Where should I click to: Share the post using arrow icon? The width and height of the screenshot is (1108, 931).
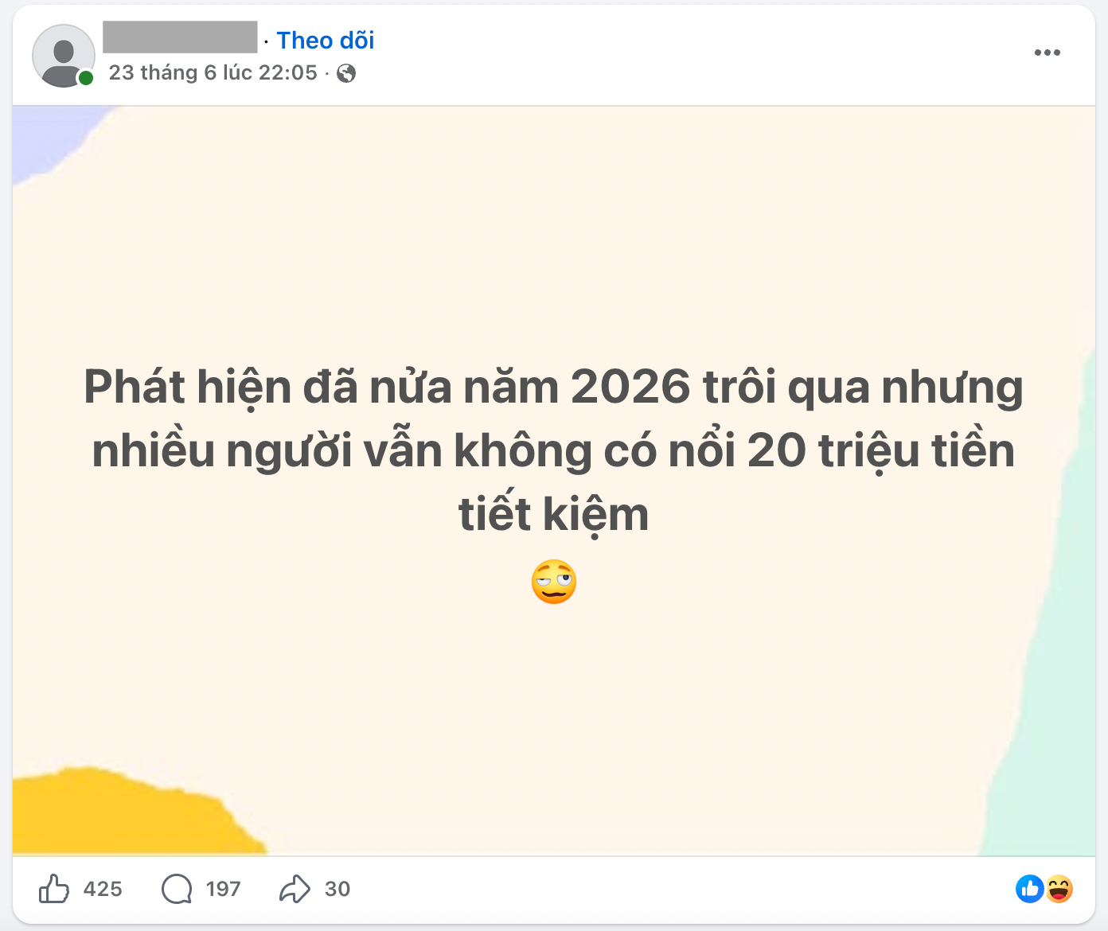click(x=295, y=889)
